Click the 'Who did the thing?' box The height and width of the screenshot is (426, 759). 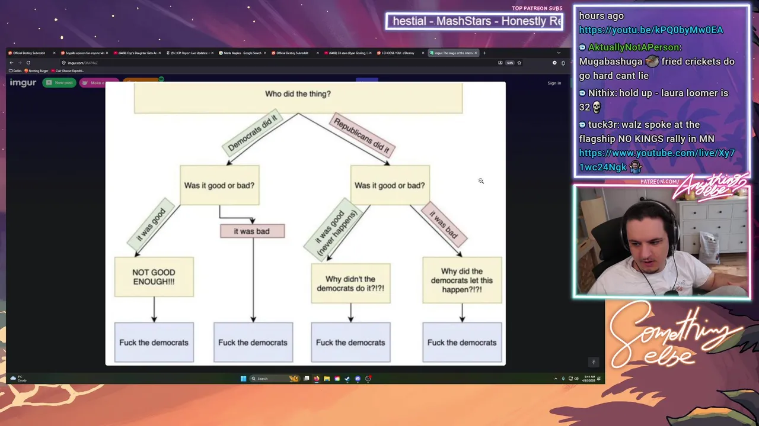coord(298,98)
